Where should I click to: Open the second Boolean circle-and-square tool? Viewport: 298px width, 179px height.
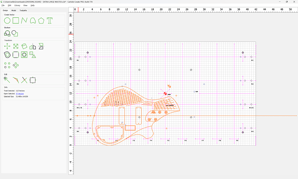15,33
